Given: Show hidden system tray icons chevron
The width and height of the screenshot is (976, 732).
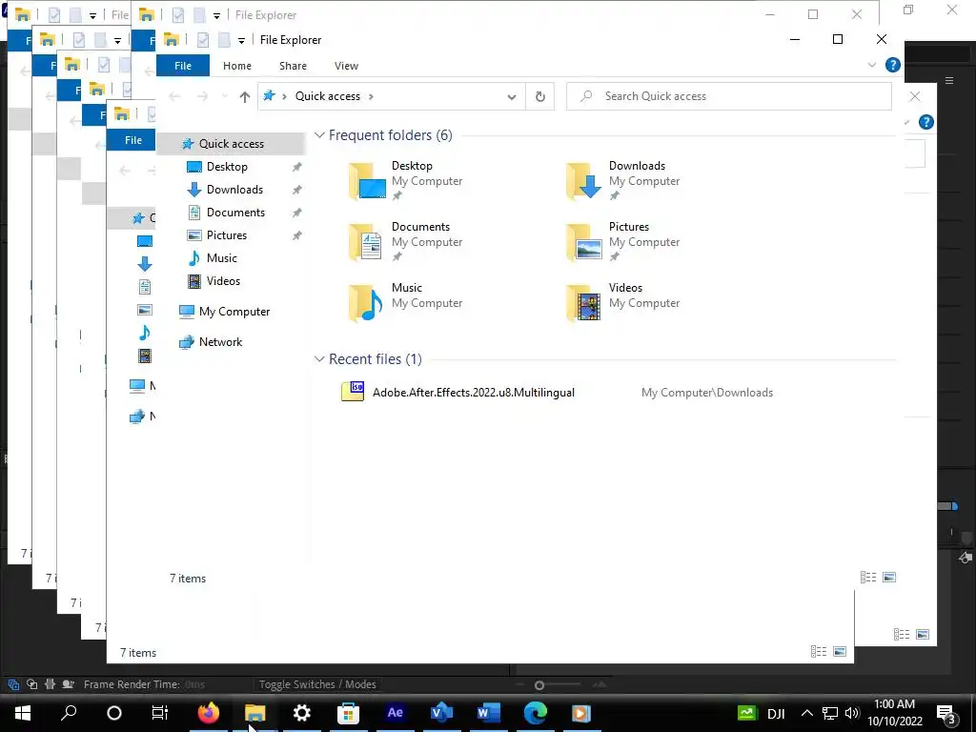Looking at the screenshot, I should [x=806, y=713].
